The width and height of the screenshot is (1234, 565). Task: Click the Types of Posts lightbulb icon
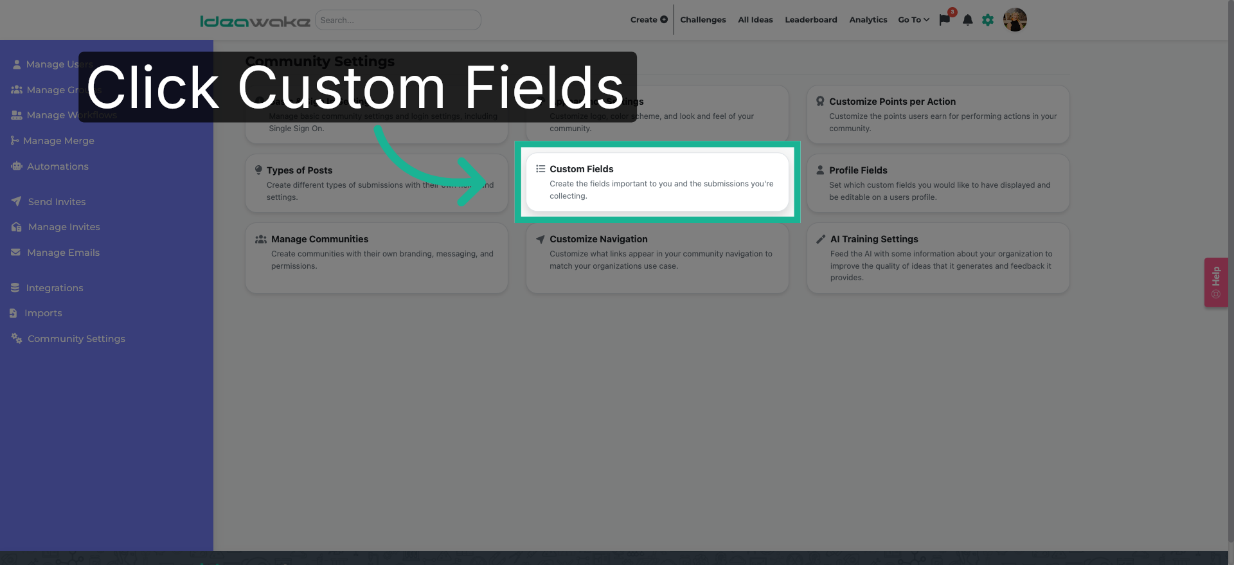(x=258, y=170)
